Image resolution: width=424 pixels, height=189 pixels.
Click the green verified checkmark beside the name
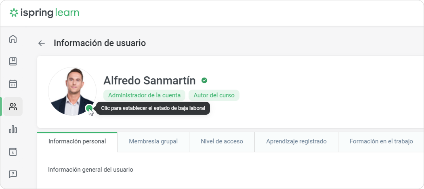coord(204,80)
